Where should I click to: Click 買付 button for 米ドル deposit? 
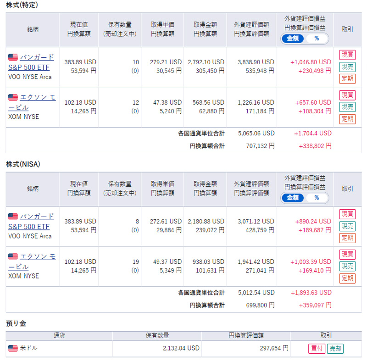tap(317, 348)
